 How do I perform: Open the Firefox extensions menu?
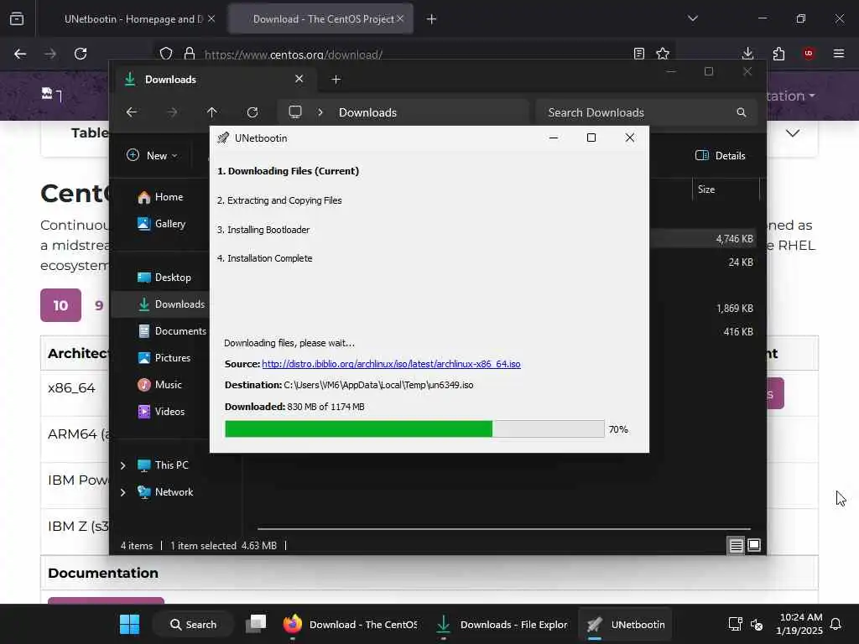[778, 54]
